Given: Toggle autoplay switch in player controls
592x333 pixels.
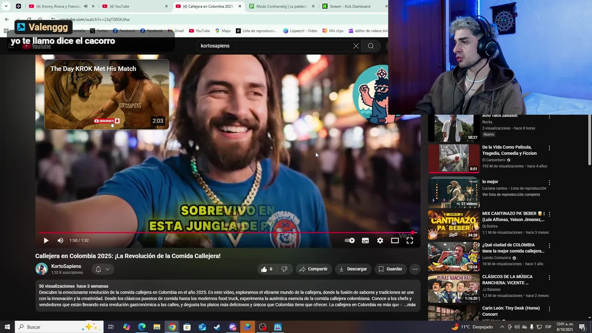Looking at the screenshot, I should (x=350, y=240).
